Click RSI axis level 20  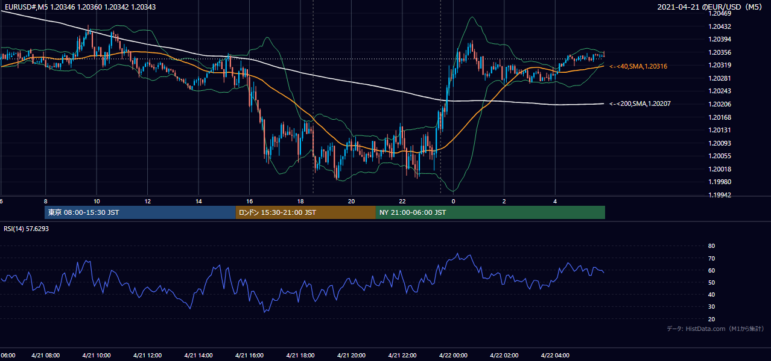coord(711,319)
